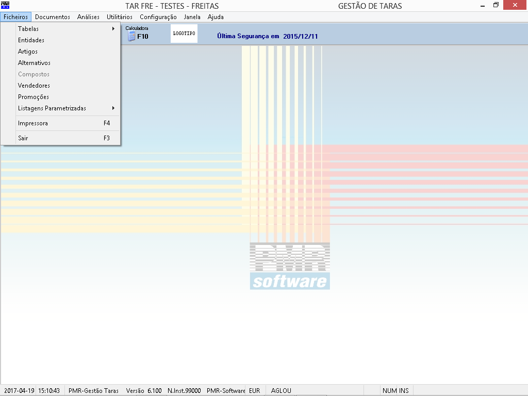
Task: Click status bar date 2017-04-19
Action: pos(19,391)
